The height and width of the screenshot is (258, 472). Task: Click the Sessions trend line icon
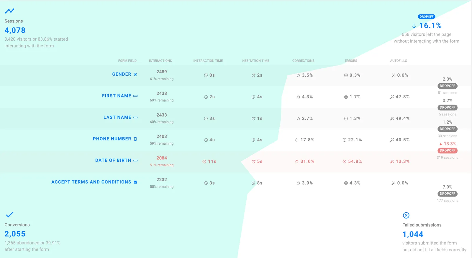(9, 11)
